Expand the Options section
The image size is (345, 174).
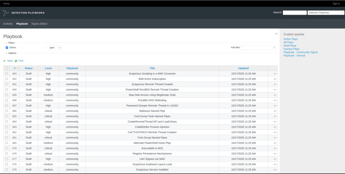pyautogui.click(x=6, y=53)
